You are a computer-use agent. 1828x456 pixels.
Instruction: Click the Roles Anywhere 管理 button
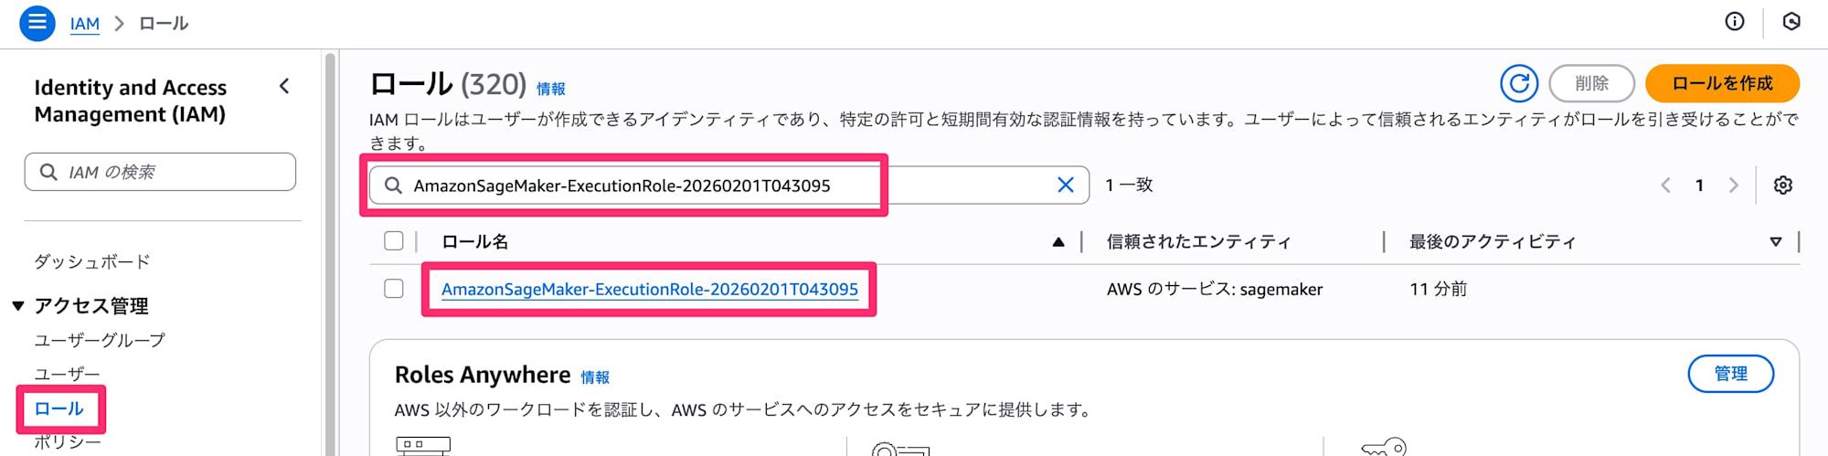pyautogui.click(x=1730, y=374)
